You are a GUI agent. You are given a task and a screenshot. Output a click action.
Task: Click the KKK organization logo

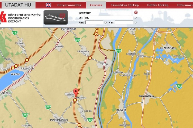point(3,17)
